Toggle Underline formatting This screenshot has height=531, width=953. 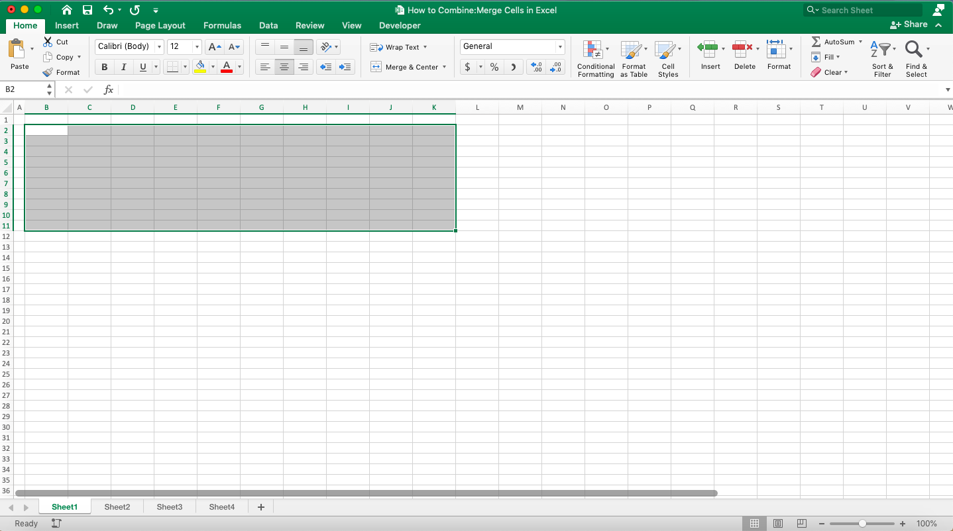pyautogui.click(x=142, y=67)
